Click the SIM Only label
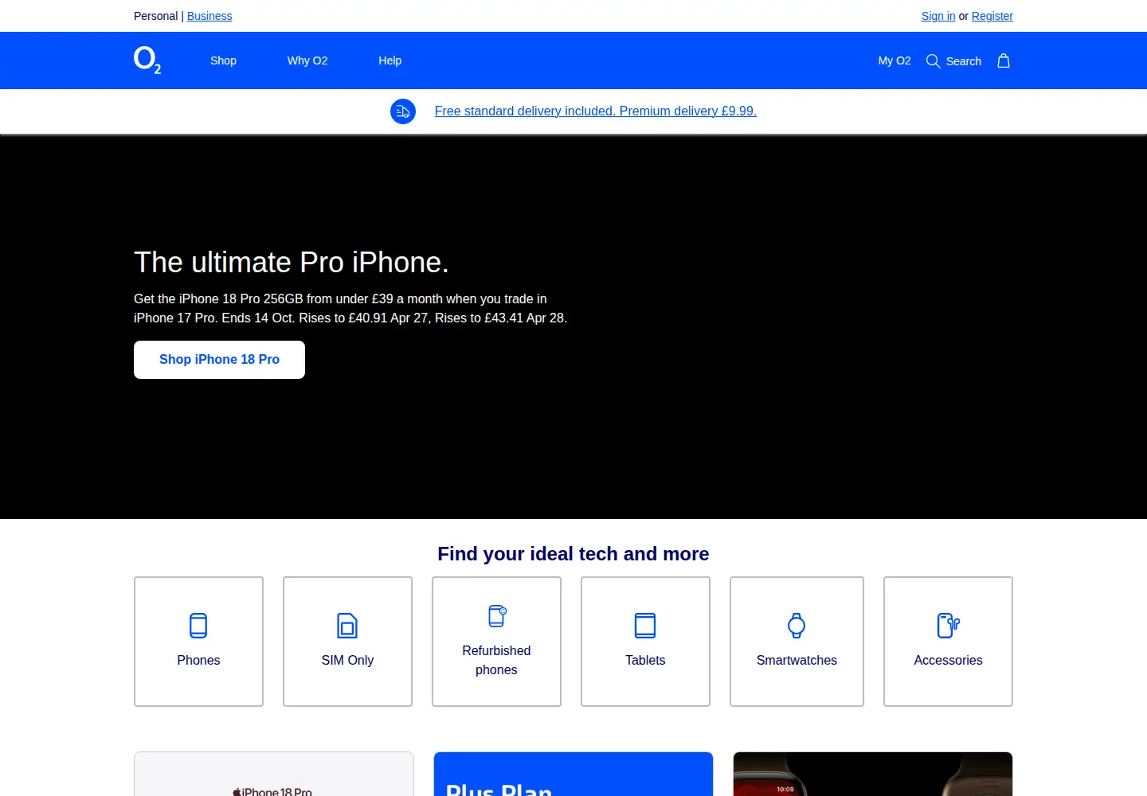Image resolution: width=1147 pixels, height=796 pixels. [347, 661]
